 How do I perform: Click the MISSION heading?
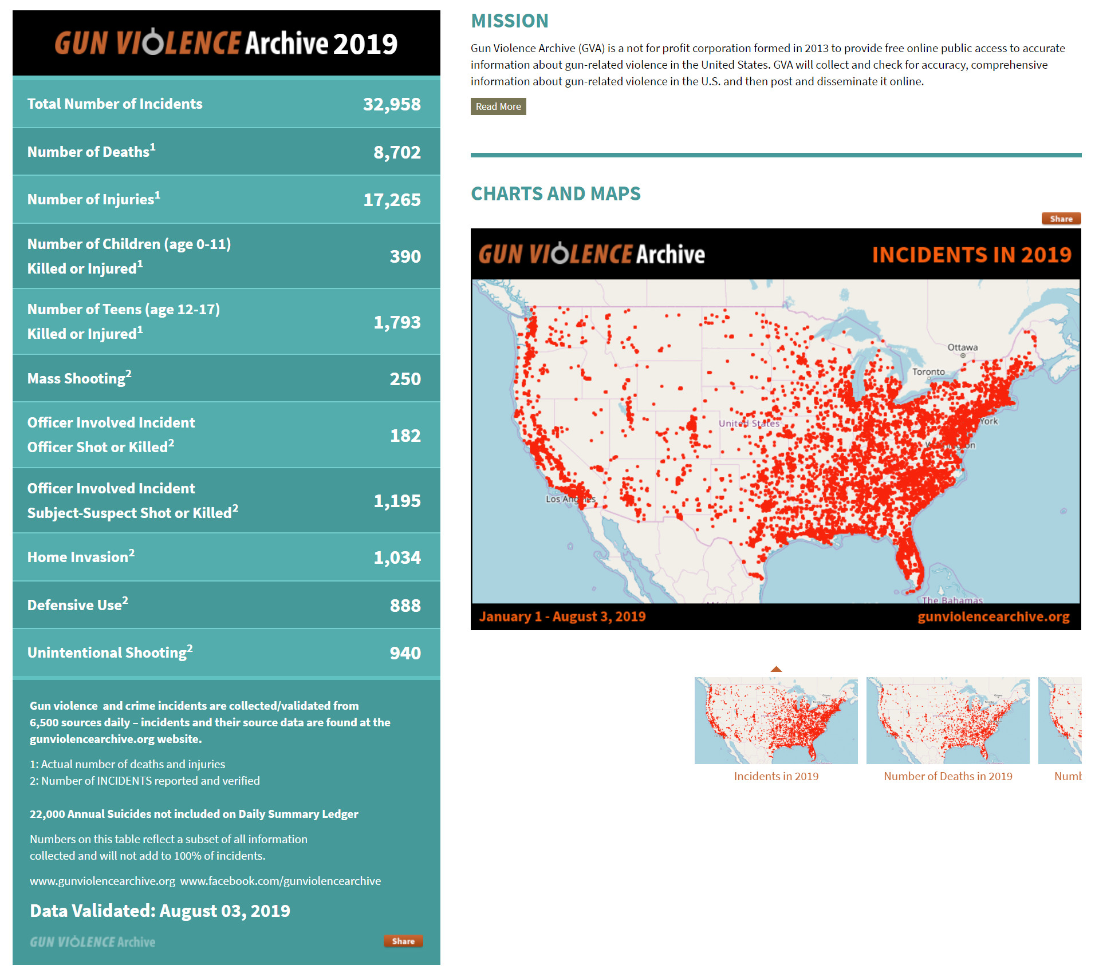[510, 21]
